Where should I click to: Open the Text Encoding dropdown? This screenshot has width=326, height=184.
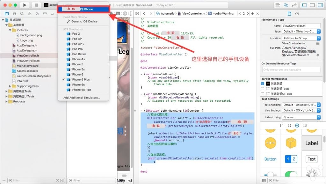pos(301,105)
